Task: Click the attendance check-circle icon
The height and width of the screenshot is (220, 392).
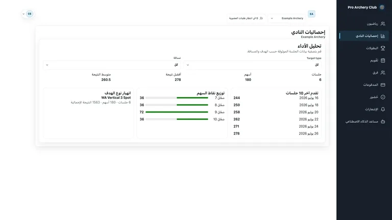Action: tap(383, 97)
